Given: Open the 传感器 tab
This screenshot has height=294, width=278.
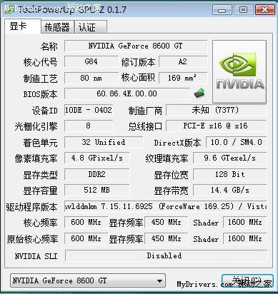Looking at the screenshot, I should pyautogui.click(x=57, y=27).
